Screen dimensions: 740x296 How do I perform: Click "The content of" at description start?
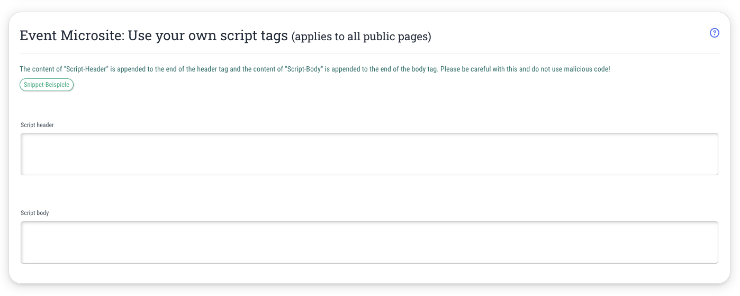point(40,69)
